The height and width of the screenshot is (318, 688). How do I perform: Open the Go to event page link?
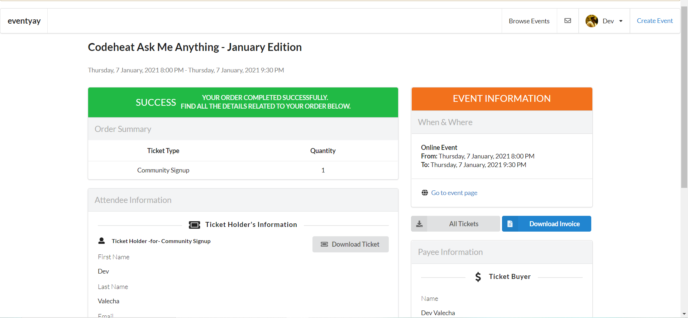tap(454, 193)
